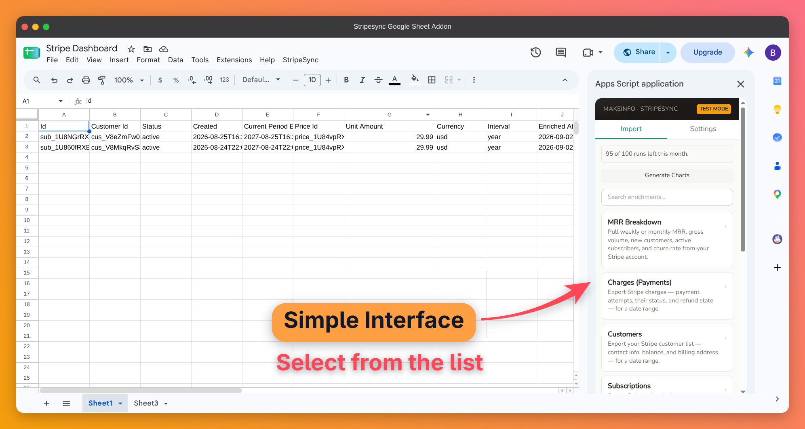Format as currency with the dollar icon
This screenshot has height=429, width=805.
[160, 80]
